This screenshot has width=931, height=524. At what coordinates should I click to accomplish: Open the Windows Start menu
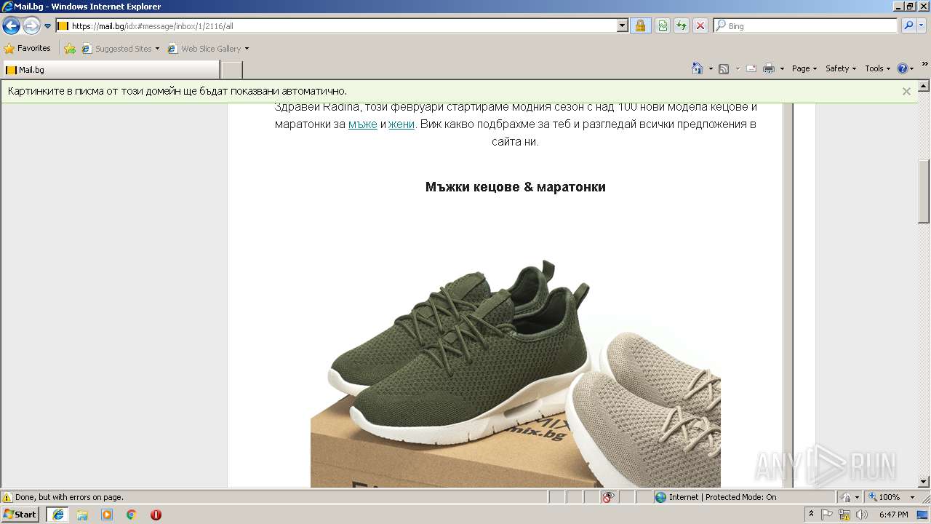[x=20, y=514]
